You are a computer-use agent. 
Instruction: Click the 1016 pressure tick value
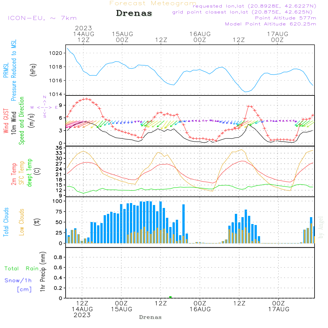56,81
